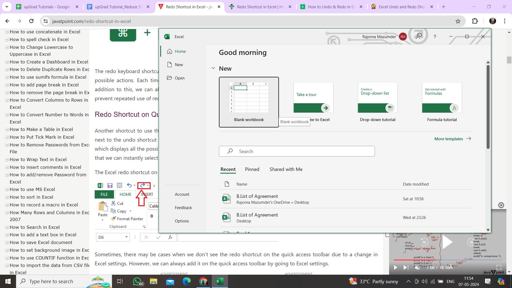Open B.List of Agreement from OneDrive
Image resolution: width=512 pixels, height=288 pixels.
[x=345, y=199]
